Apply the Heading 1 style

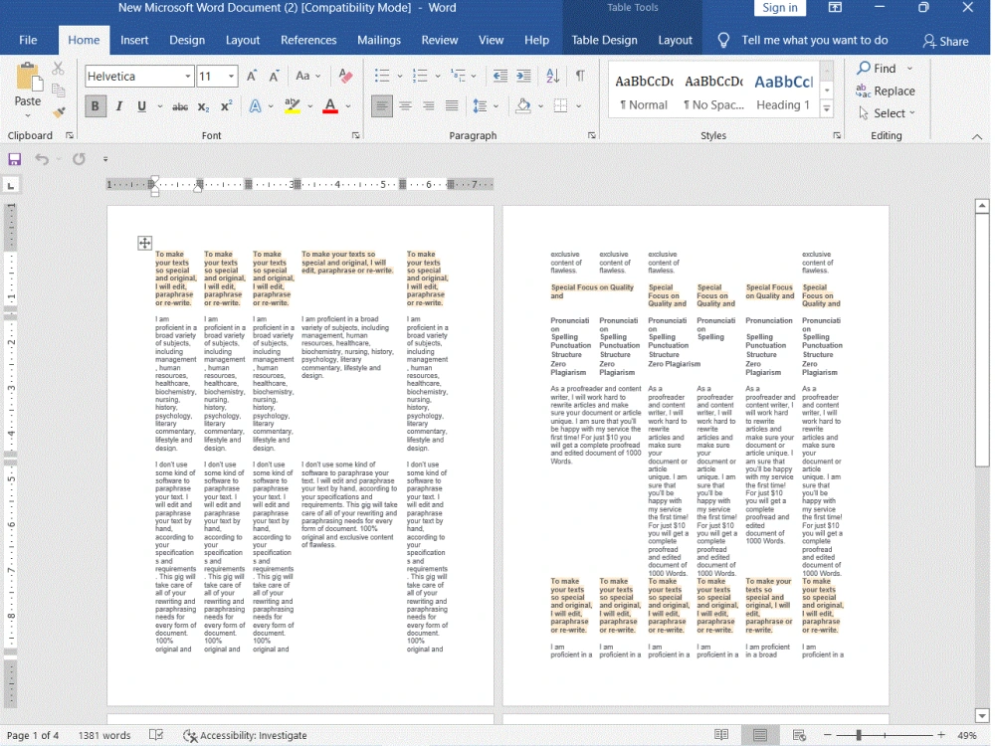click(783, 92)
